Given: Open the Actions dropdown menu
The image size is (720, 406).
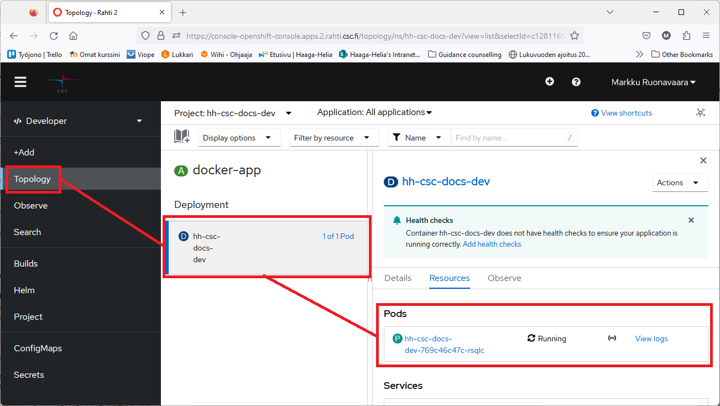Looking at the screenshot, I should point(678,183).
